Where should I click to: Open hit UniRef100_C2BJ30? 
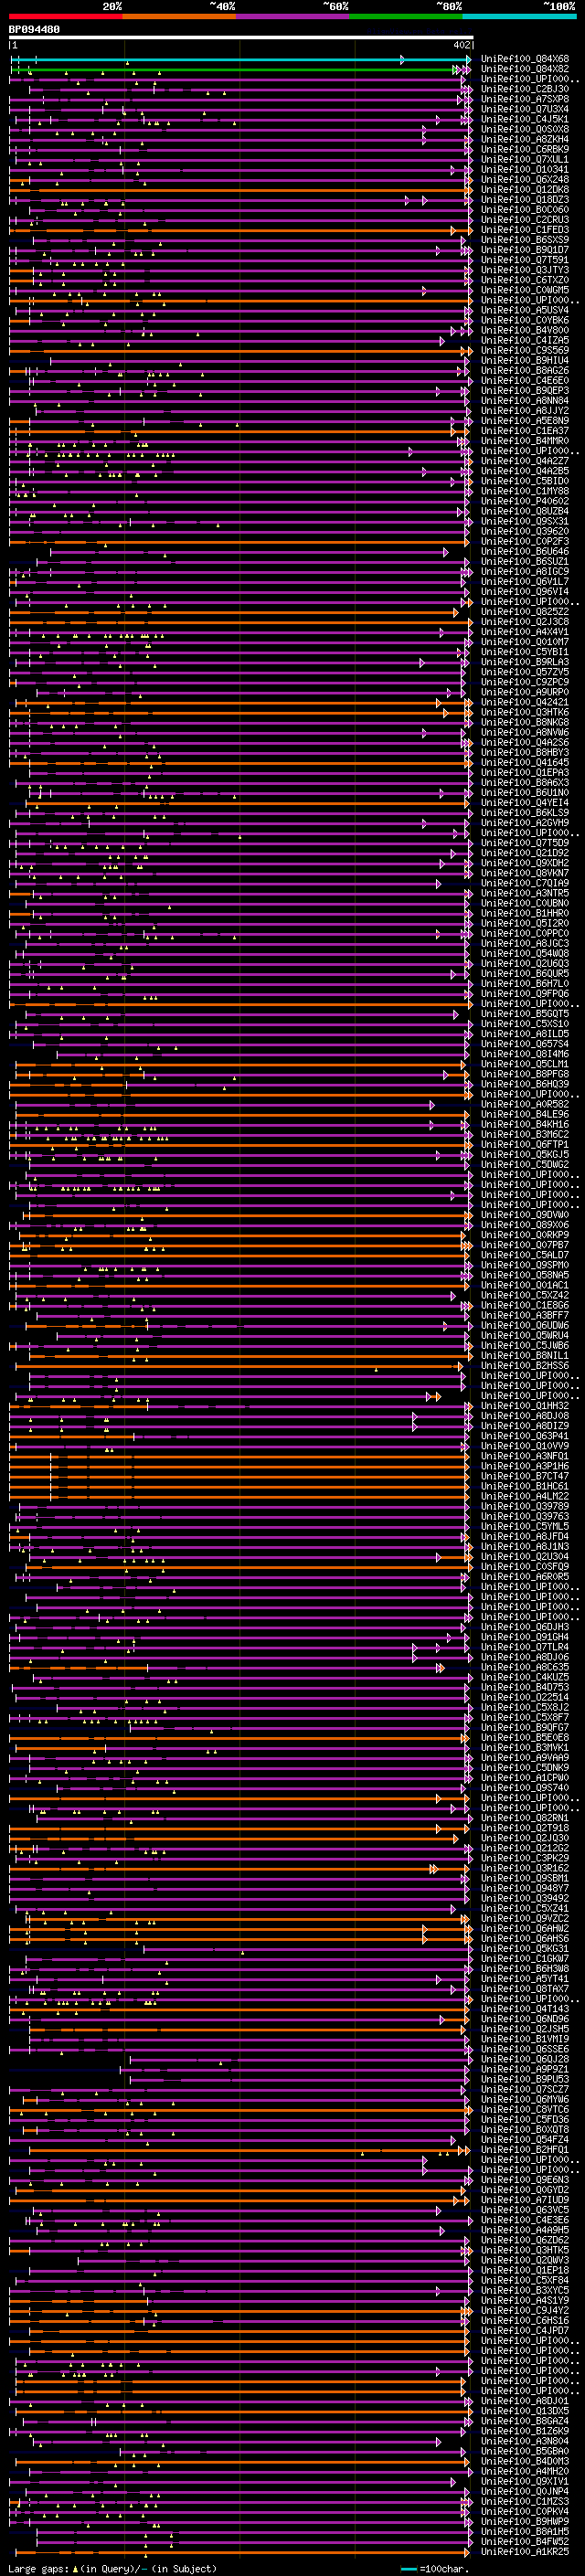(525, 89)
